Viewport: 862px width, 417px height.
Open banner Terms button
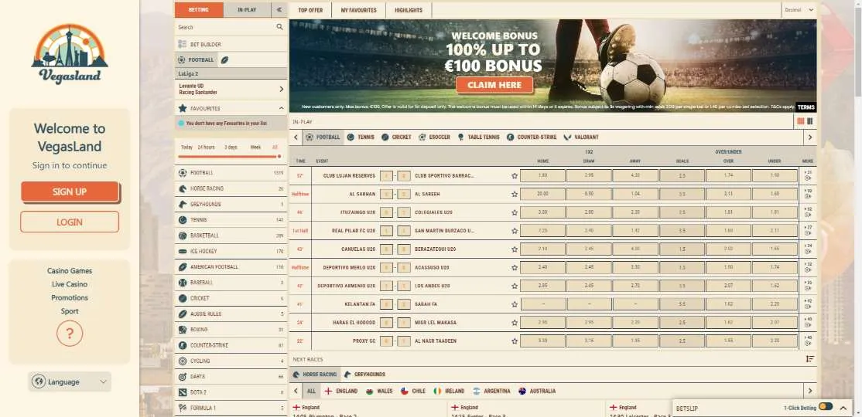806,107
